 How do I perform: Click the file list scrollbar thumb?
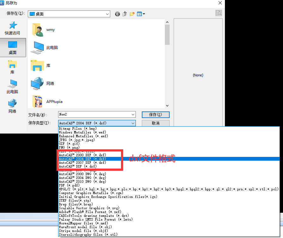pos(167,35)
